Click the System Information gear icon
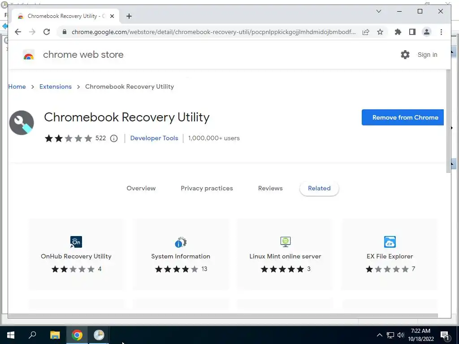The image size is (459, 344). pos(181,242)
